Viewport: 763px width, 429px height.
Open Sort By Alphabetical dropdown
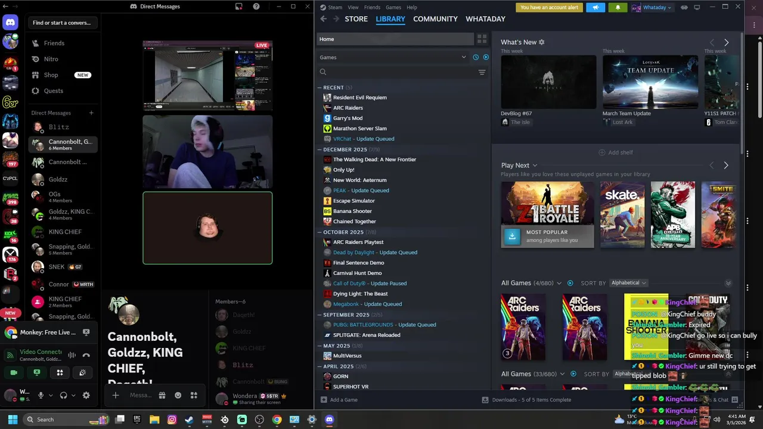tap(629, 283)
